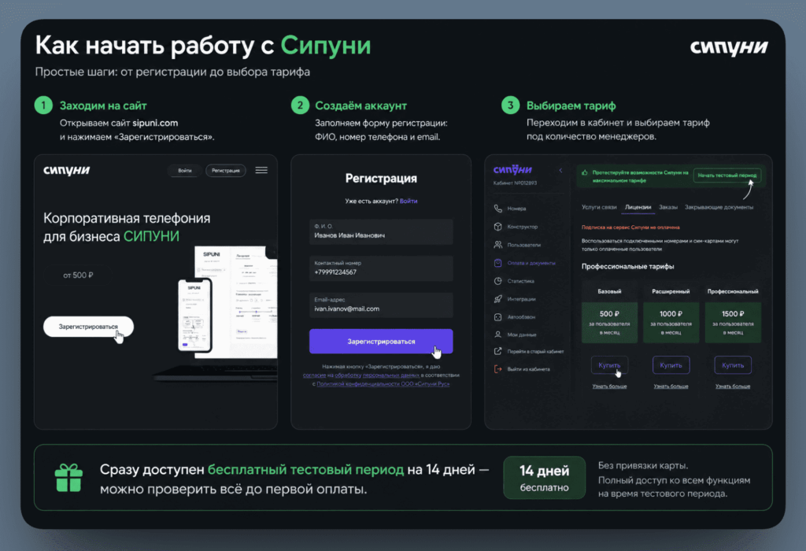Open the Конструктор cube icon
Screen dimensions: 806x551
[x=497, y=227]
